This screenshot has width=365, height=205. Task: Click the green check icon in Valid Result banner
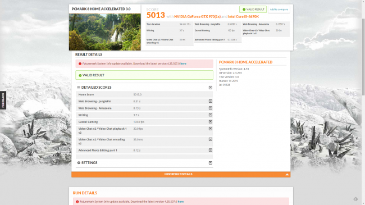point(80,75)
